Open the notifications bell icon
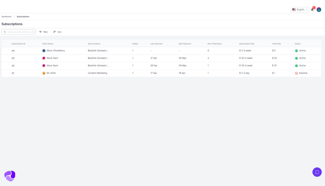Screen dimensions: 325x186 click(312, 10)
